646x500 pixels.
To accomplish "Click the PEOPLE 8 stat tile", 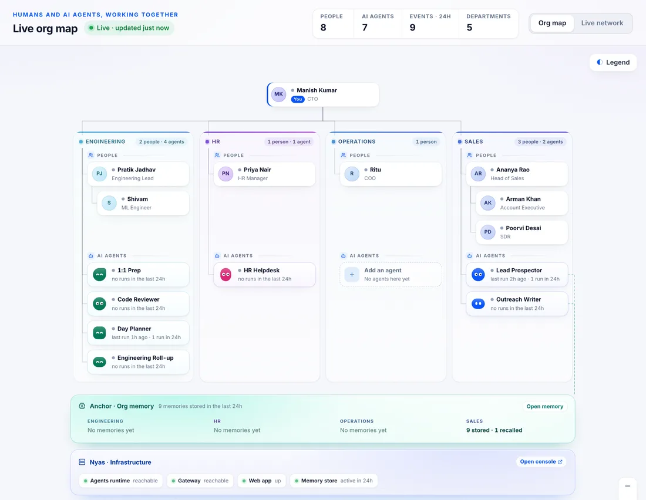I will [333, 23].
